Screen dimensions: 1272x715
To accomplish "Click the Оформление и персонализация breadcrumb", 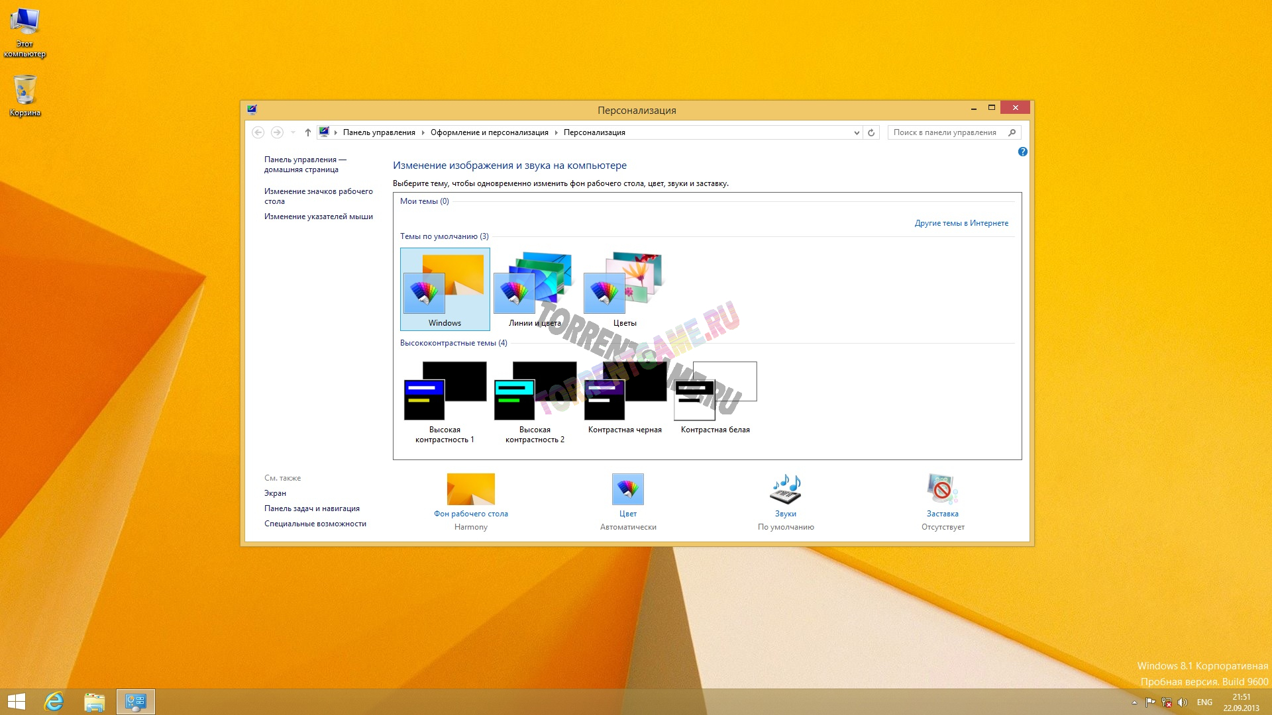I will click(x=489, y=132).
